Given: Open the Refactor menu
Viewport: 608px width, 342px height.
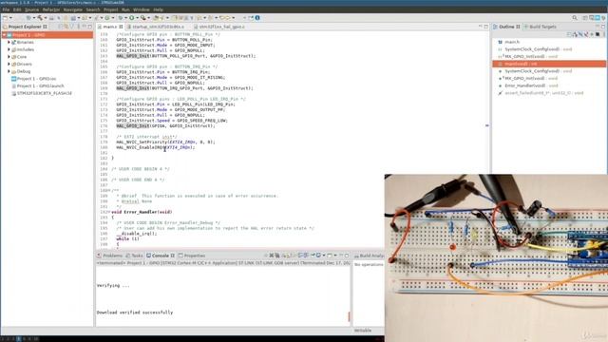Looking at the screenshot, I should [x=50, y=9].
